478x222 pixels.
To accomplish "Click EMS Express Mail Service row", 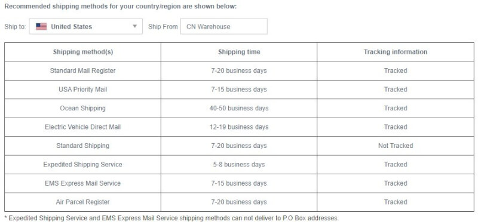I will [x=239, y=183].
